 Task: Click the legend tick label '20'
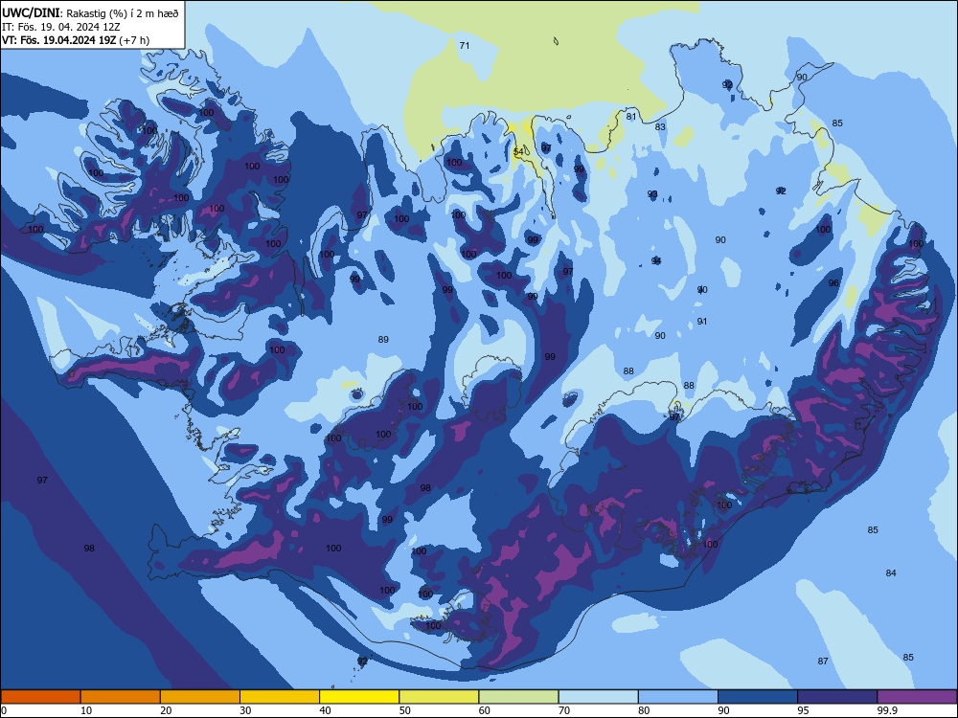(166, 710)
